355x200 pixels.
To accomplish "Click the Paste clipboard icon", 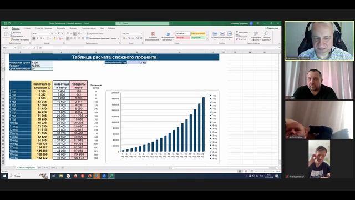I will pos(6,34).
